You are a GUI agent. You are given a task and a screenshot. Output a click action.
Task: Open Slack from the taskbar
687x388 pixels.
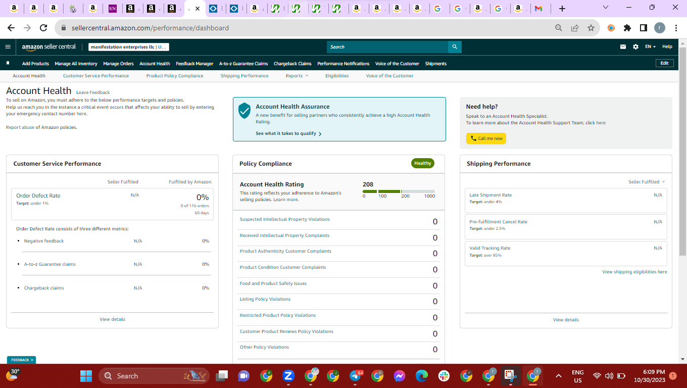[x=444, y=376]
